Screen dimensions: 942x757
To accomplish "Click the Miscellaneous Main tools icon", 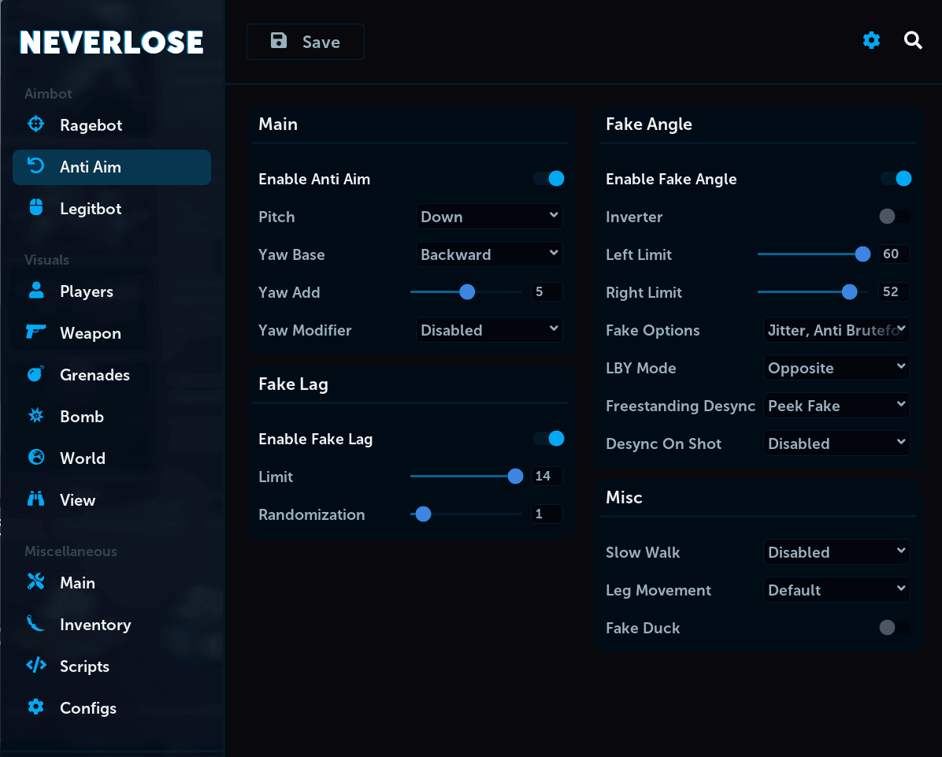I will tap(36, 581).
